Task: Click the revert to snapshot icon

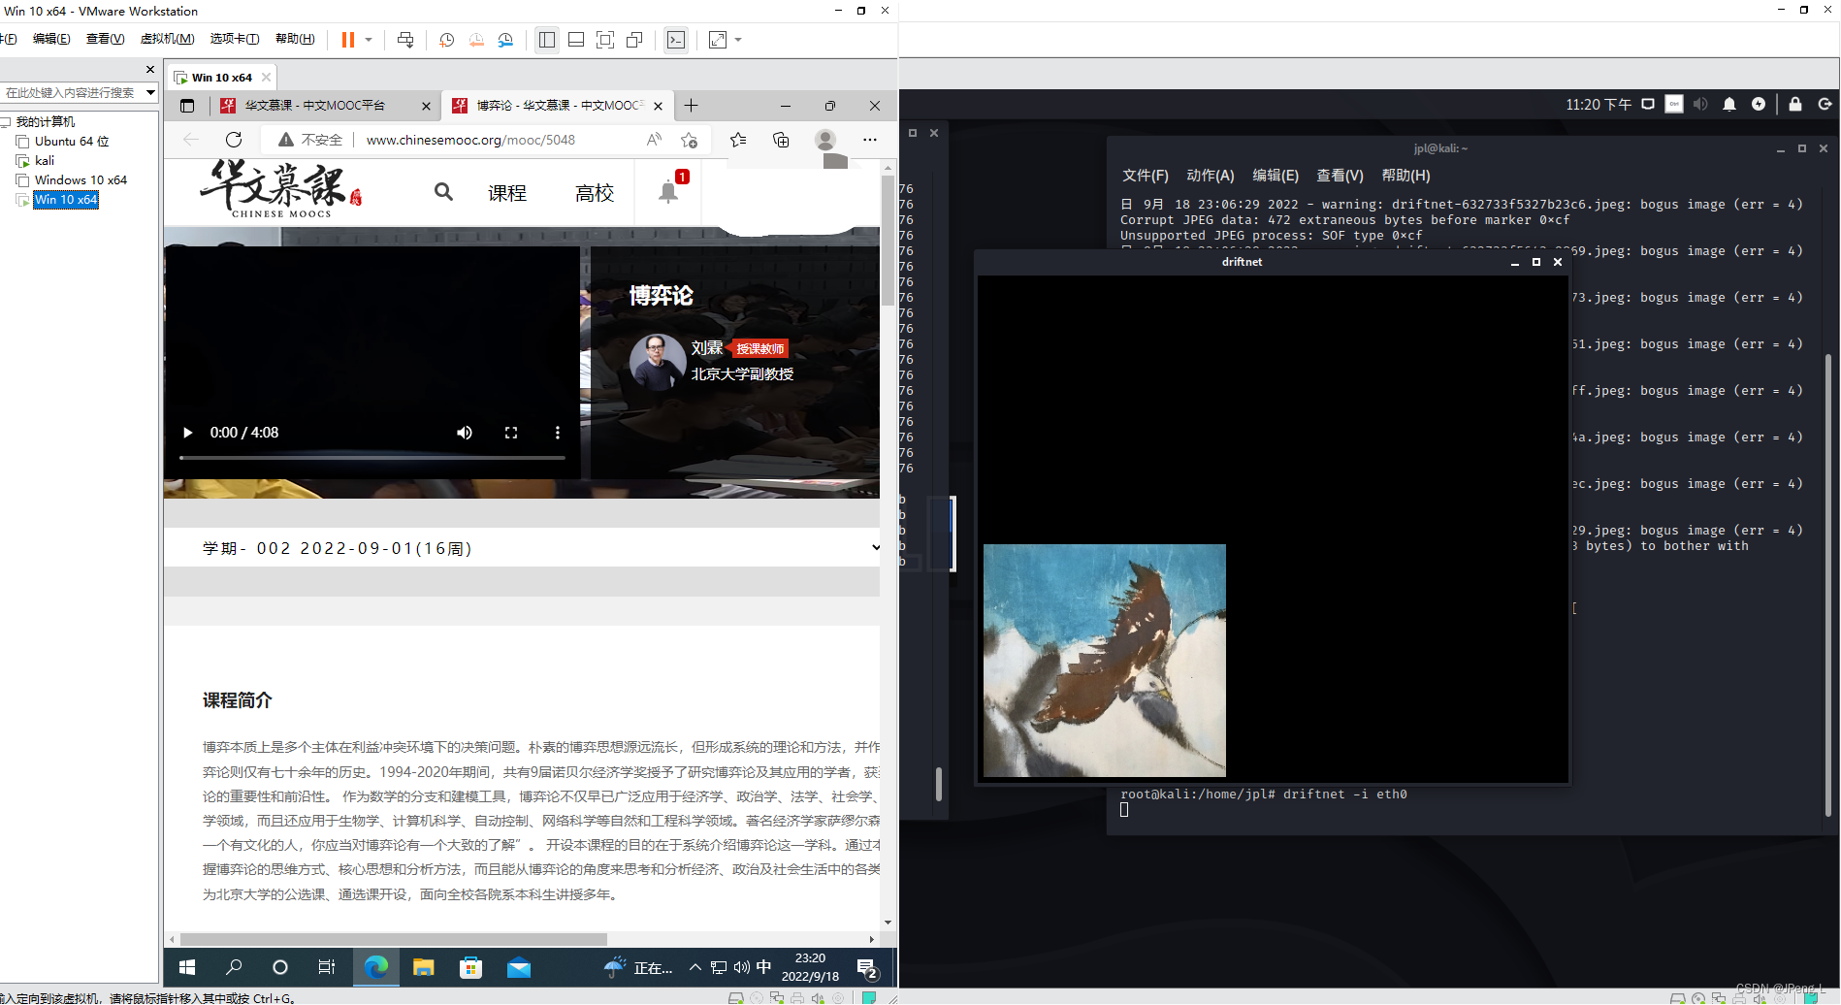Action: [x=476, y=40]
